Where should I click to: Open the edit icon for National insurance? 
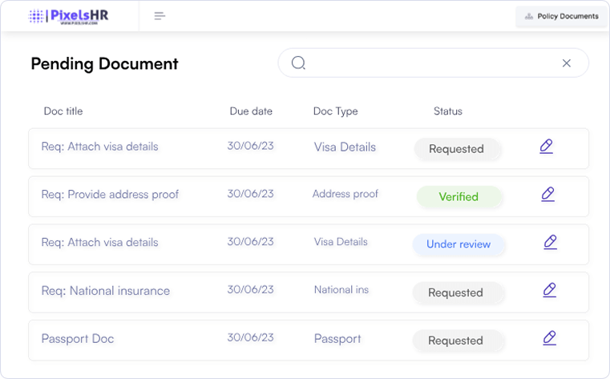(549, 290)
